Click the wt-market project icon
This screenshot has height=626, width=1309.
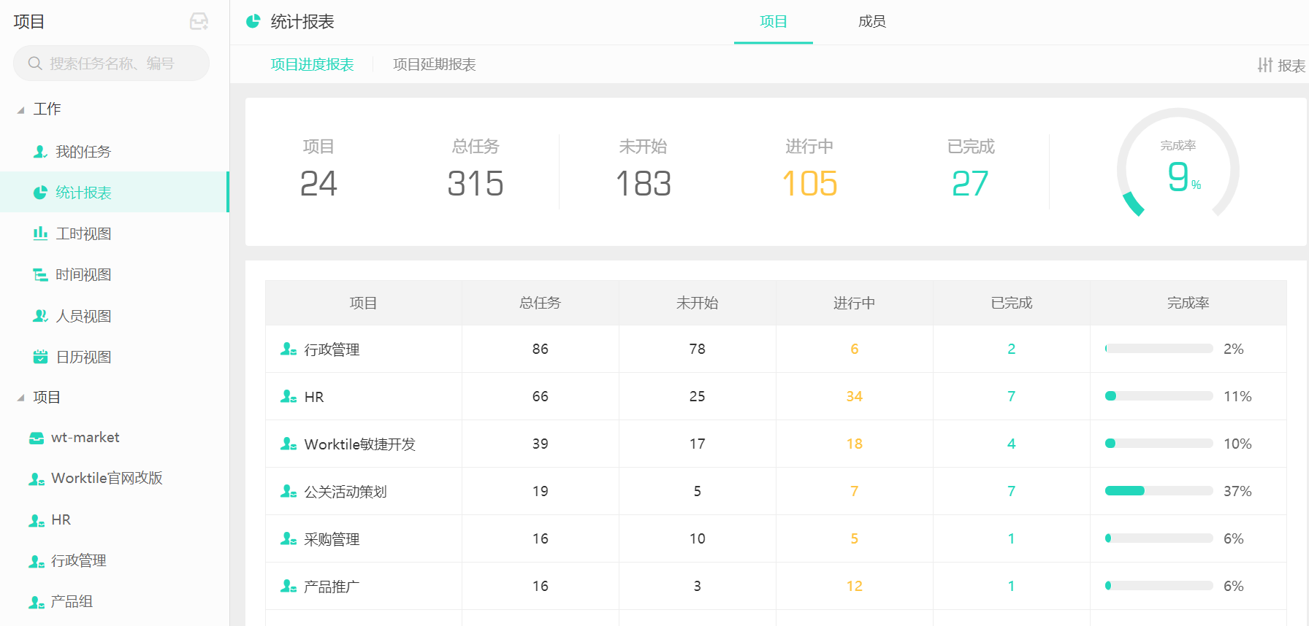click(x=37, y=438)
